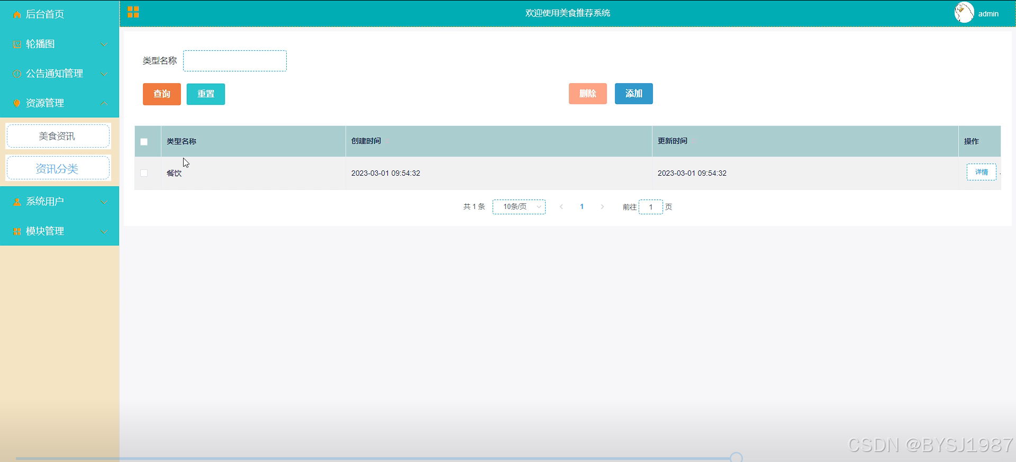This screenshot has height=462, width=1016.
Task: Expand the 模块管理 chevron
Action: point(104,232)
